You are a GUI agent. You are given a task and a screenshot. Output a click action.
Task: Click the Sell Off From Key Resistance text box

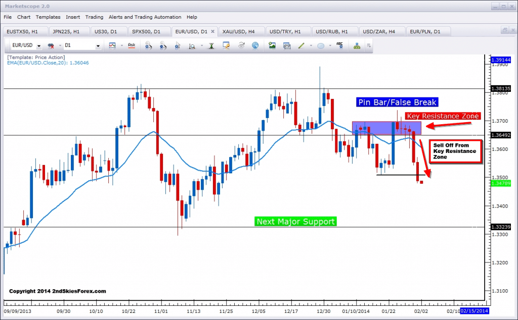point(455,151)
